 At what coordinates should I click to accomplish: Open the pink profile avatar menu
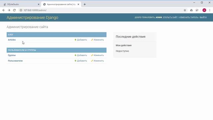click(x=204, y=10)
